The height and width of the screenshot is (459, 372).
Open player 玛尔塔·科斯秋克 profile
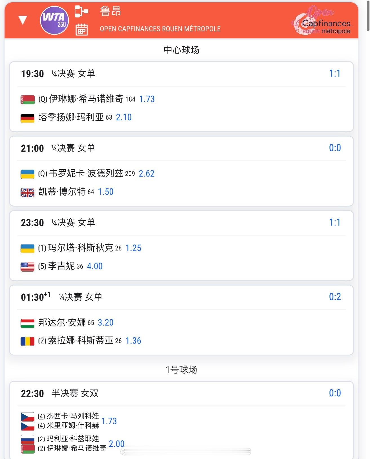[x=81, y=248]
